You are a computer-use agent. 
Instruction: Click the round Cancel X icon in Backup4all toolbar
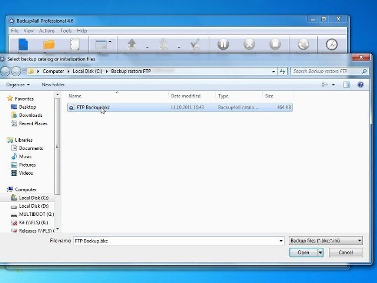(x=249, y=44)
